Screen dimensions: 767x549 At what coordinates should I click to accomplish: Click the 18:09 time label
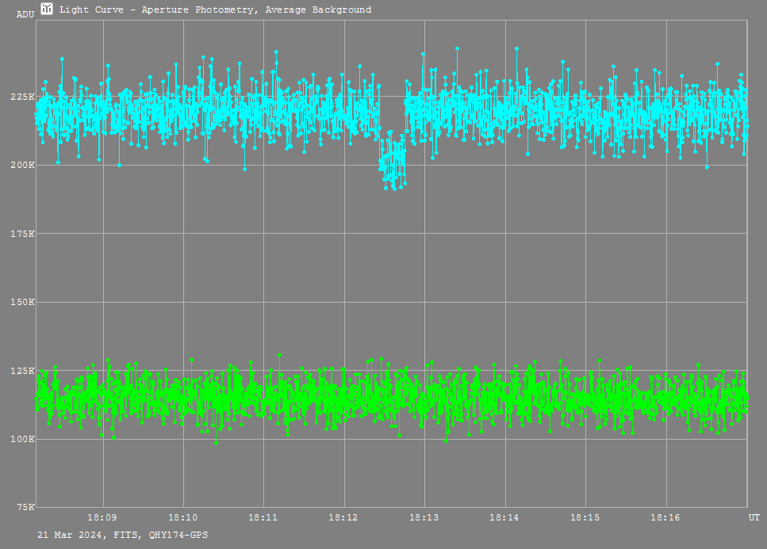(102, 517)
